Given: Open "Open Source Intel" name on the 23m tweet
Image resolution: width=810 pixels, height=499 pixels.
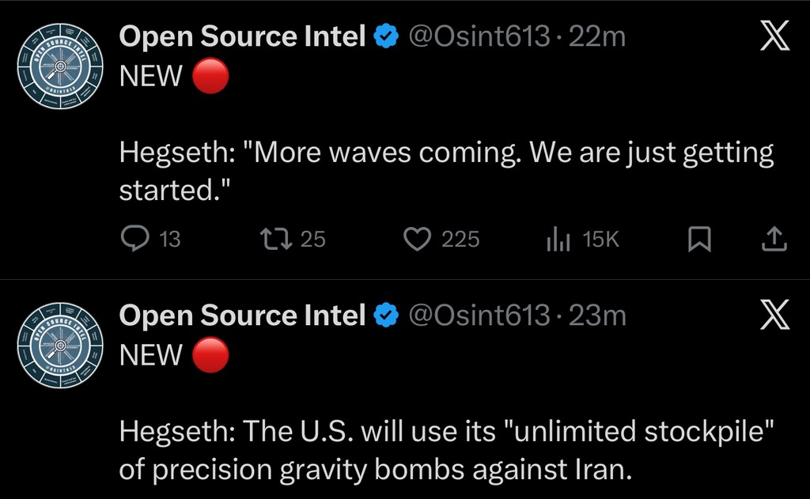Looking at the screenshot, I should coord(242,316).
